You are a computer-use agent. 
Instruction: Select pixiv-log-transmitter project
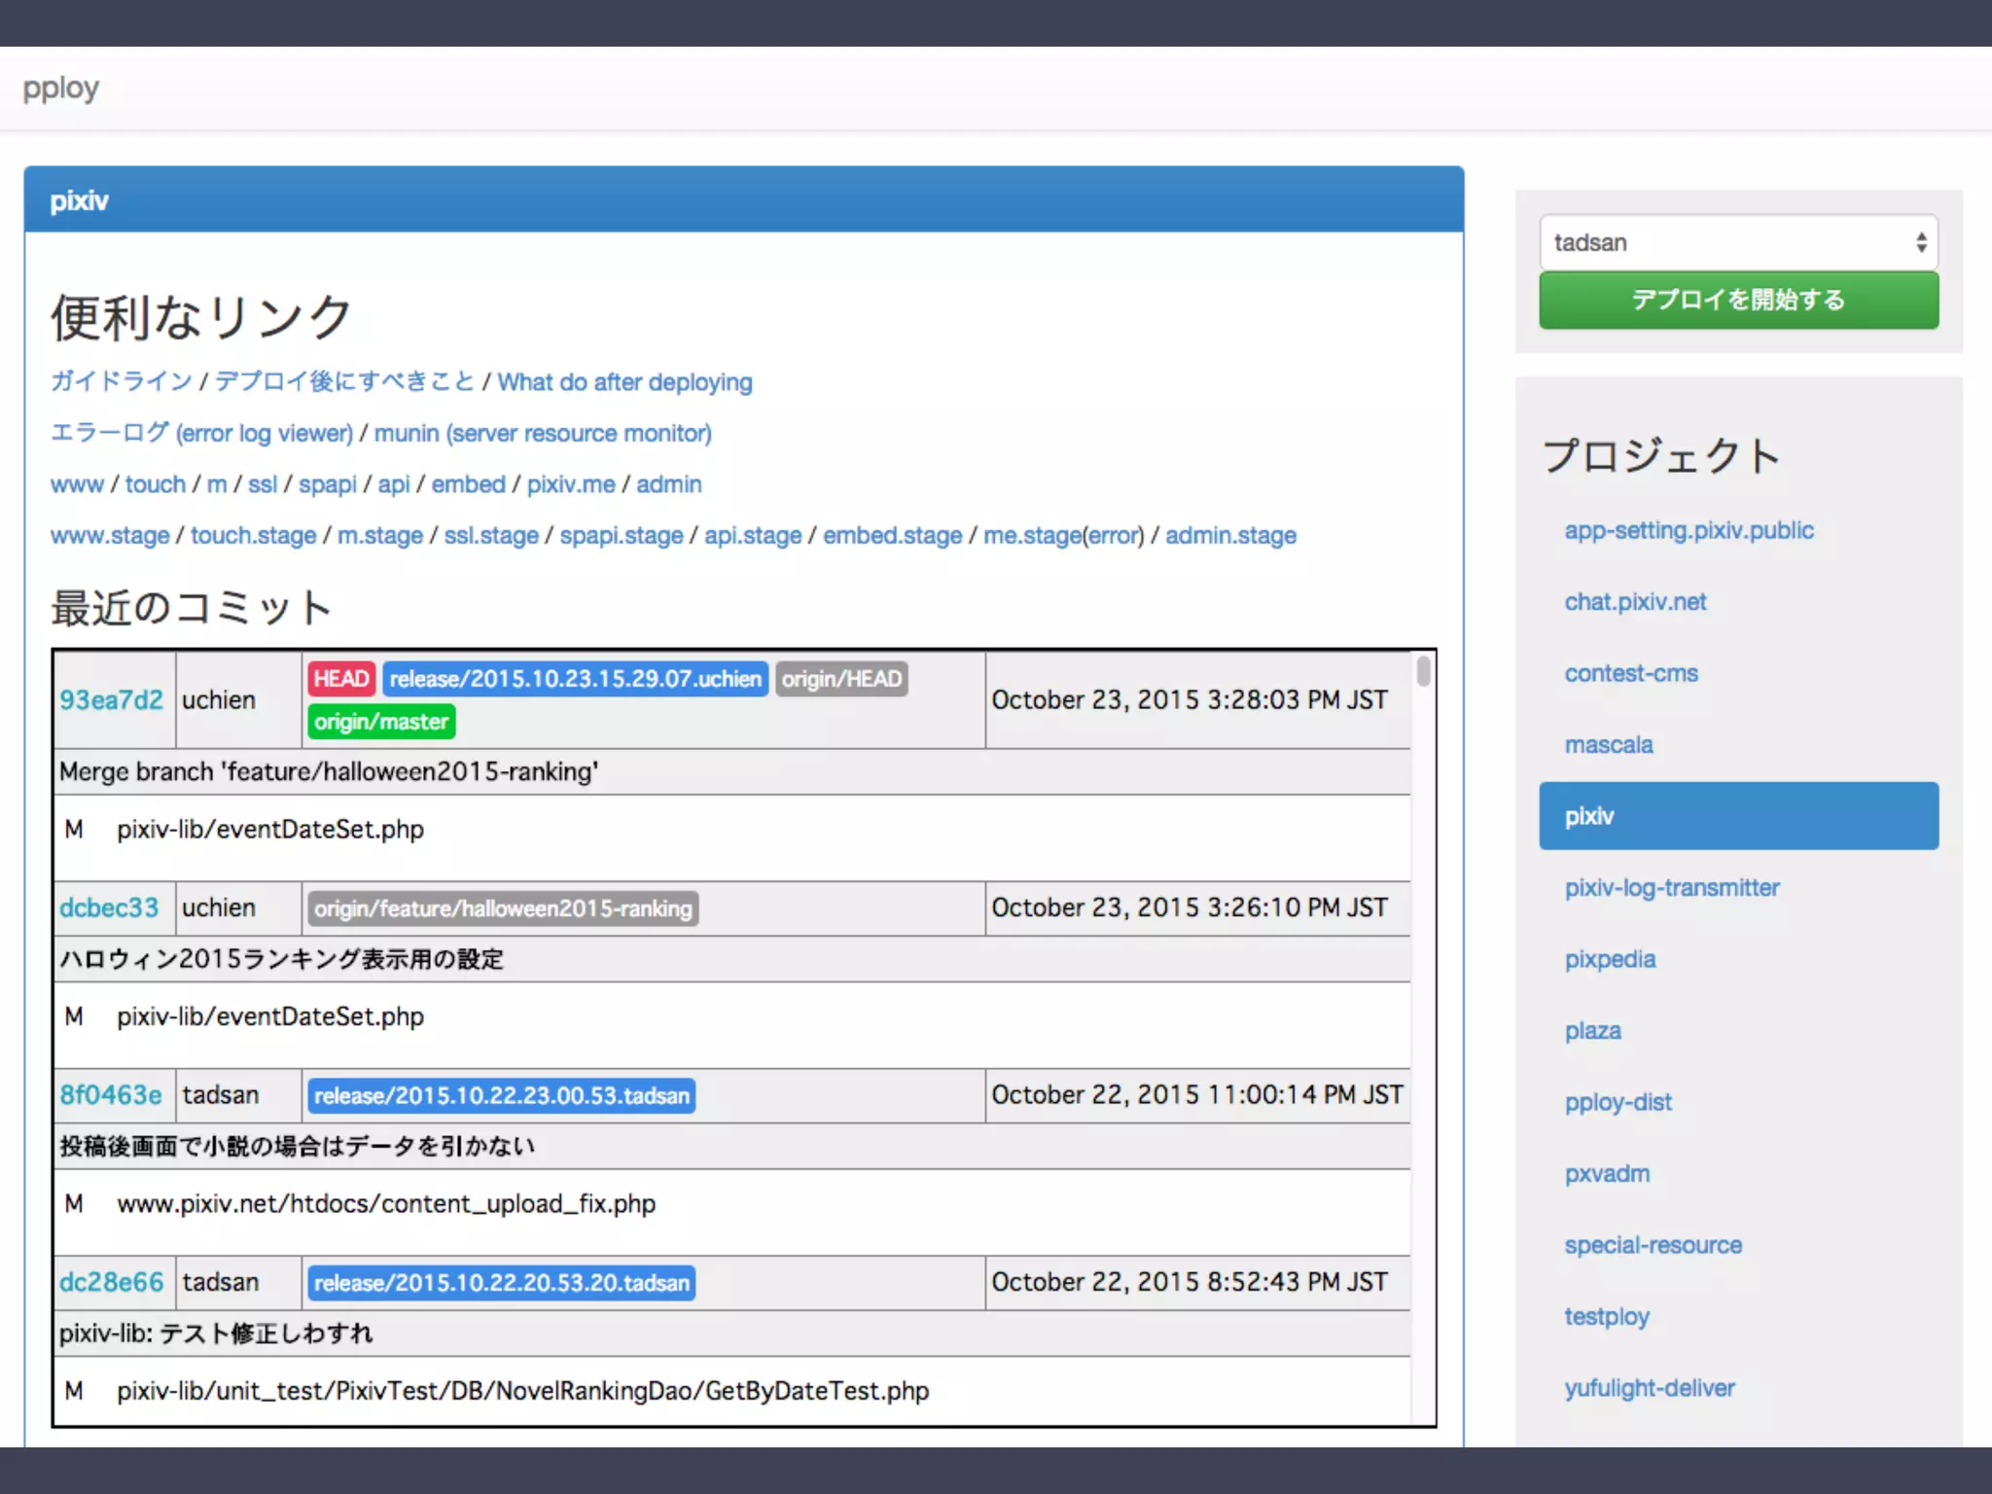pos(1671,888)
